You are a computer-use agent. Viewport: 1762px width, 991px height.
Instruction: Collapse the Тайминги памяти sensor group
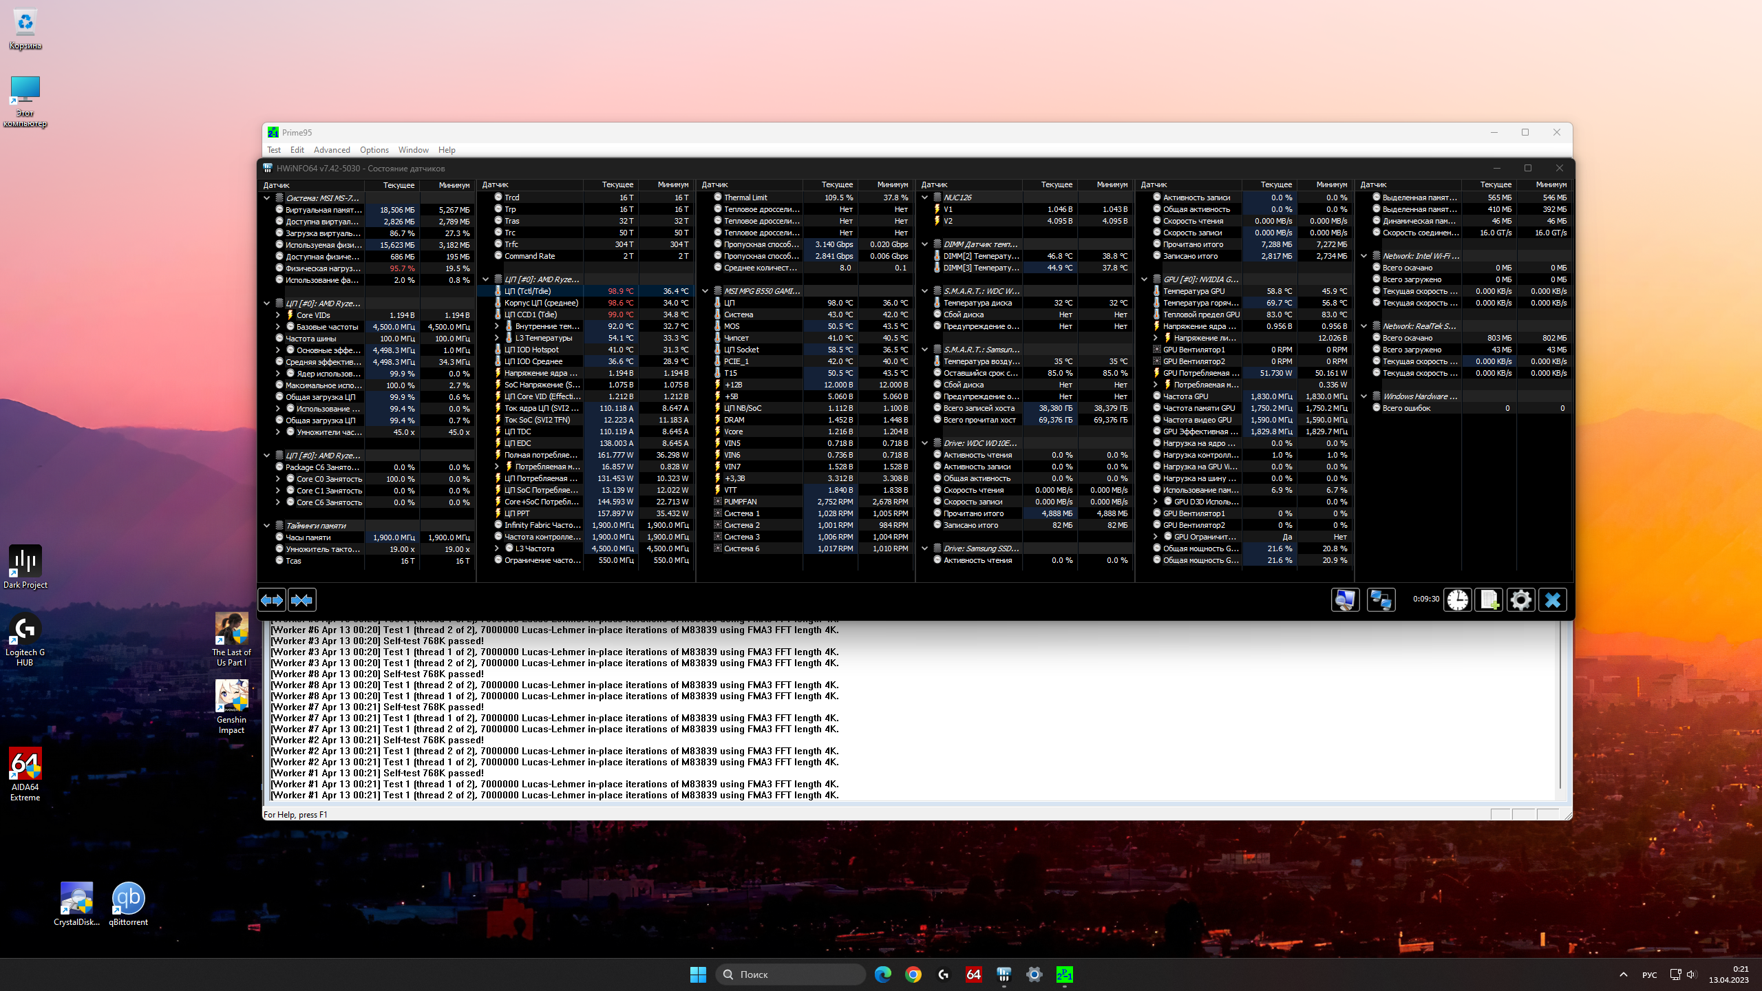[x=267, y=526]
